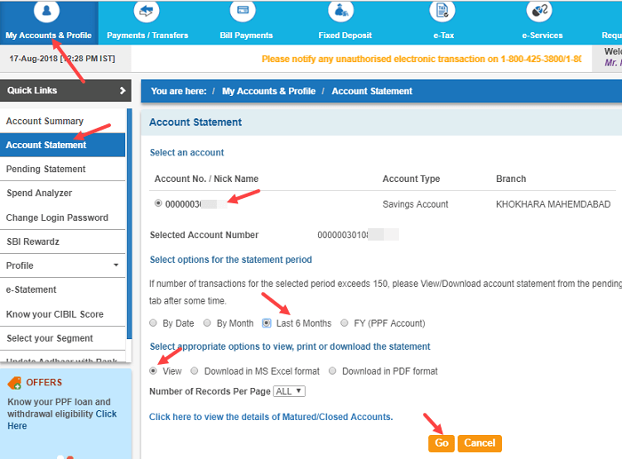This screenshot has width=622, height=459.
Task: Open Matured/Closed Accounts details link
Action: pyautogui.click(x=271, y=417)
